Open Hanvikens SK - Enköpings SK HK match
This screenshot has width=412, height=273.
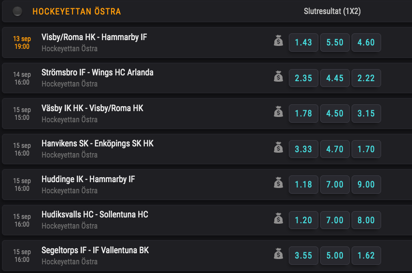click(x=98, y=144)
